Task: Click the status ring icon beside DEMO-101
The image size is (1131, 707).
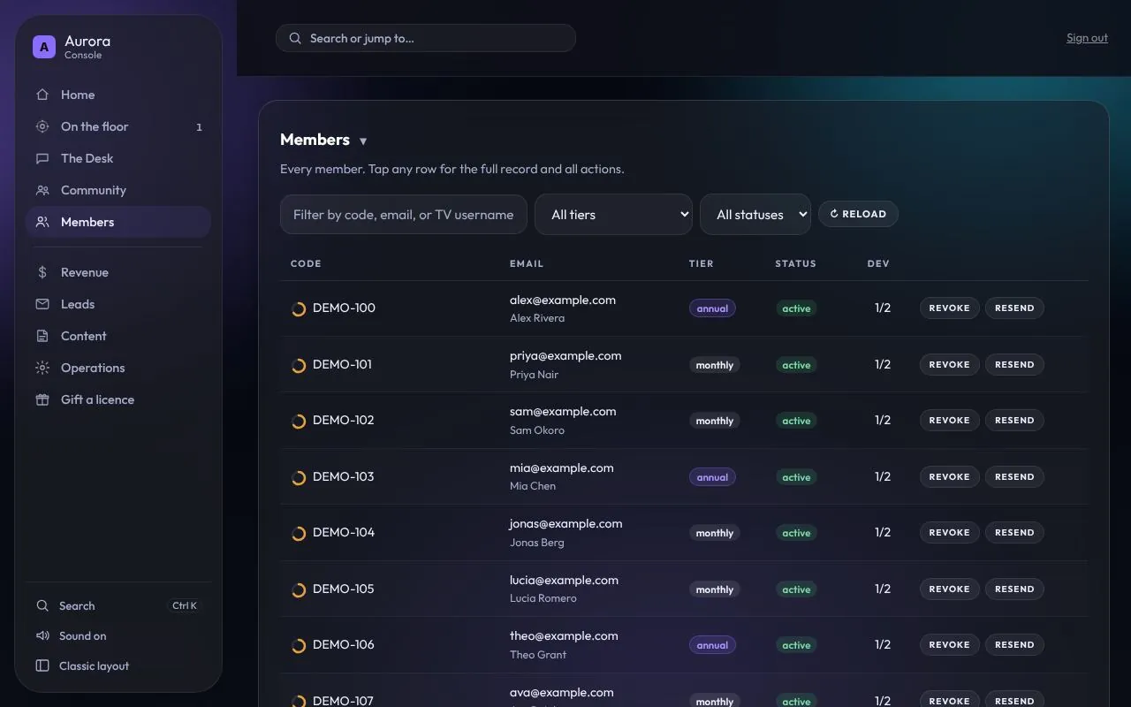Action: (299, 365)
